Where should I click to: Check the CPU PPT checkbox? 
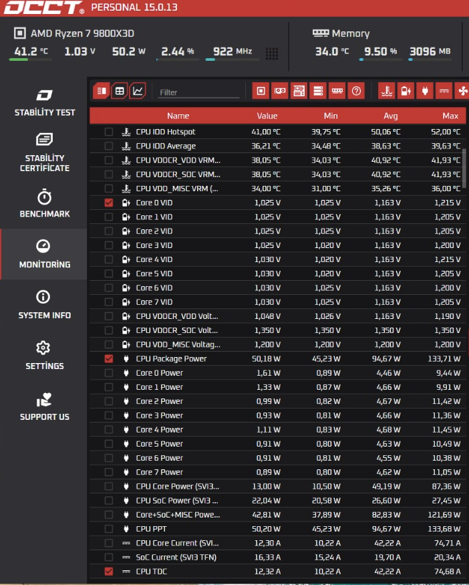click(x=108, y=529)
